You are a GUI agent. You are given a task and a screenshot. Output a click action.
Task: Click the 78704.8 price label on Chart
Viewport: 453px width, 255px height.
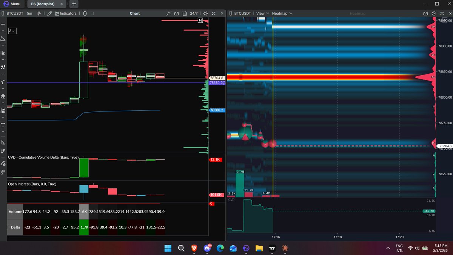217,78
